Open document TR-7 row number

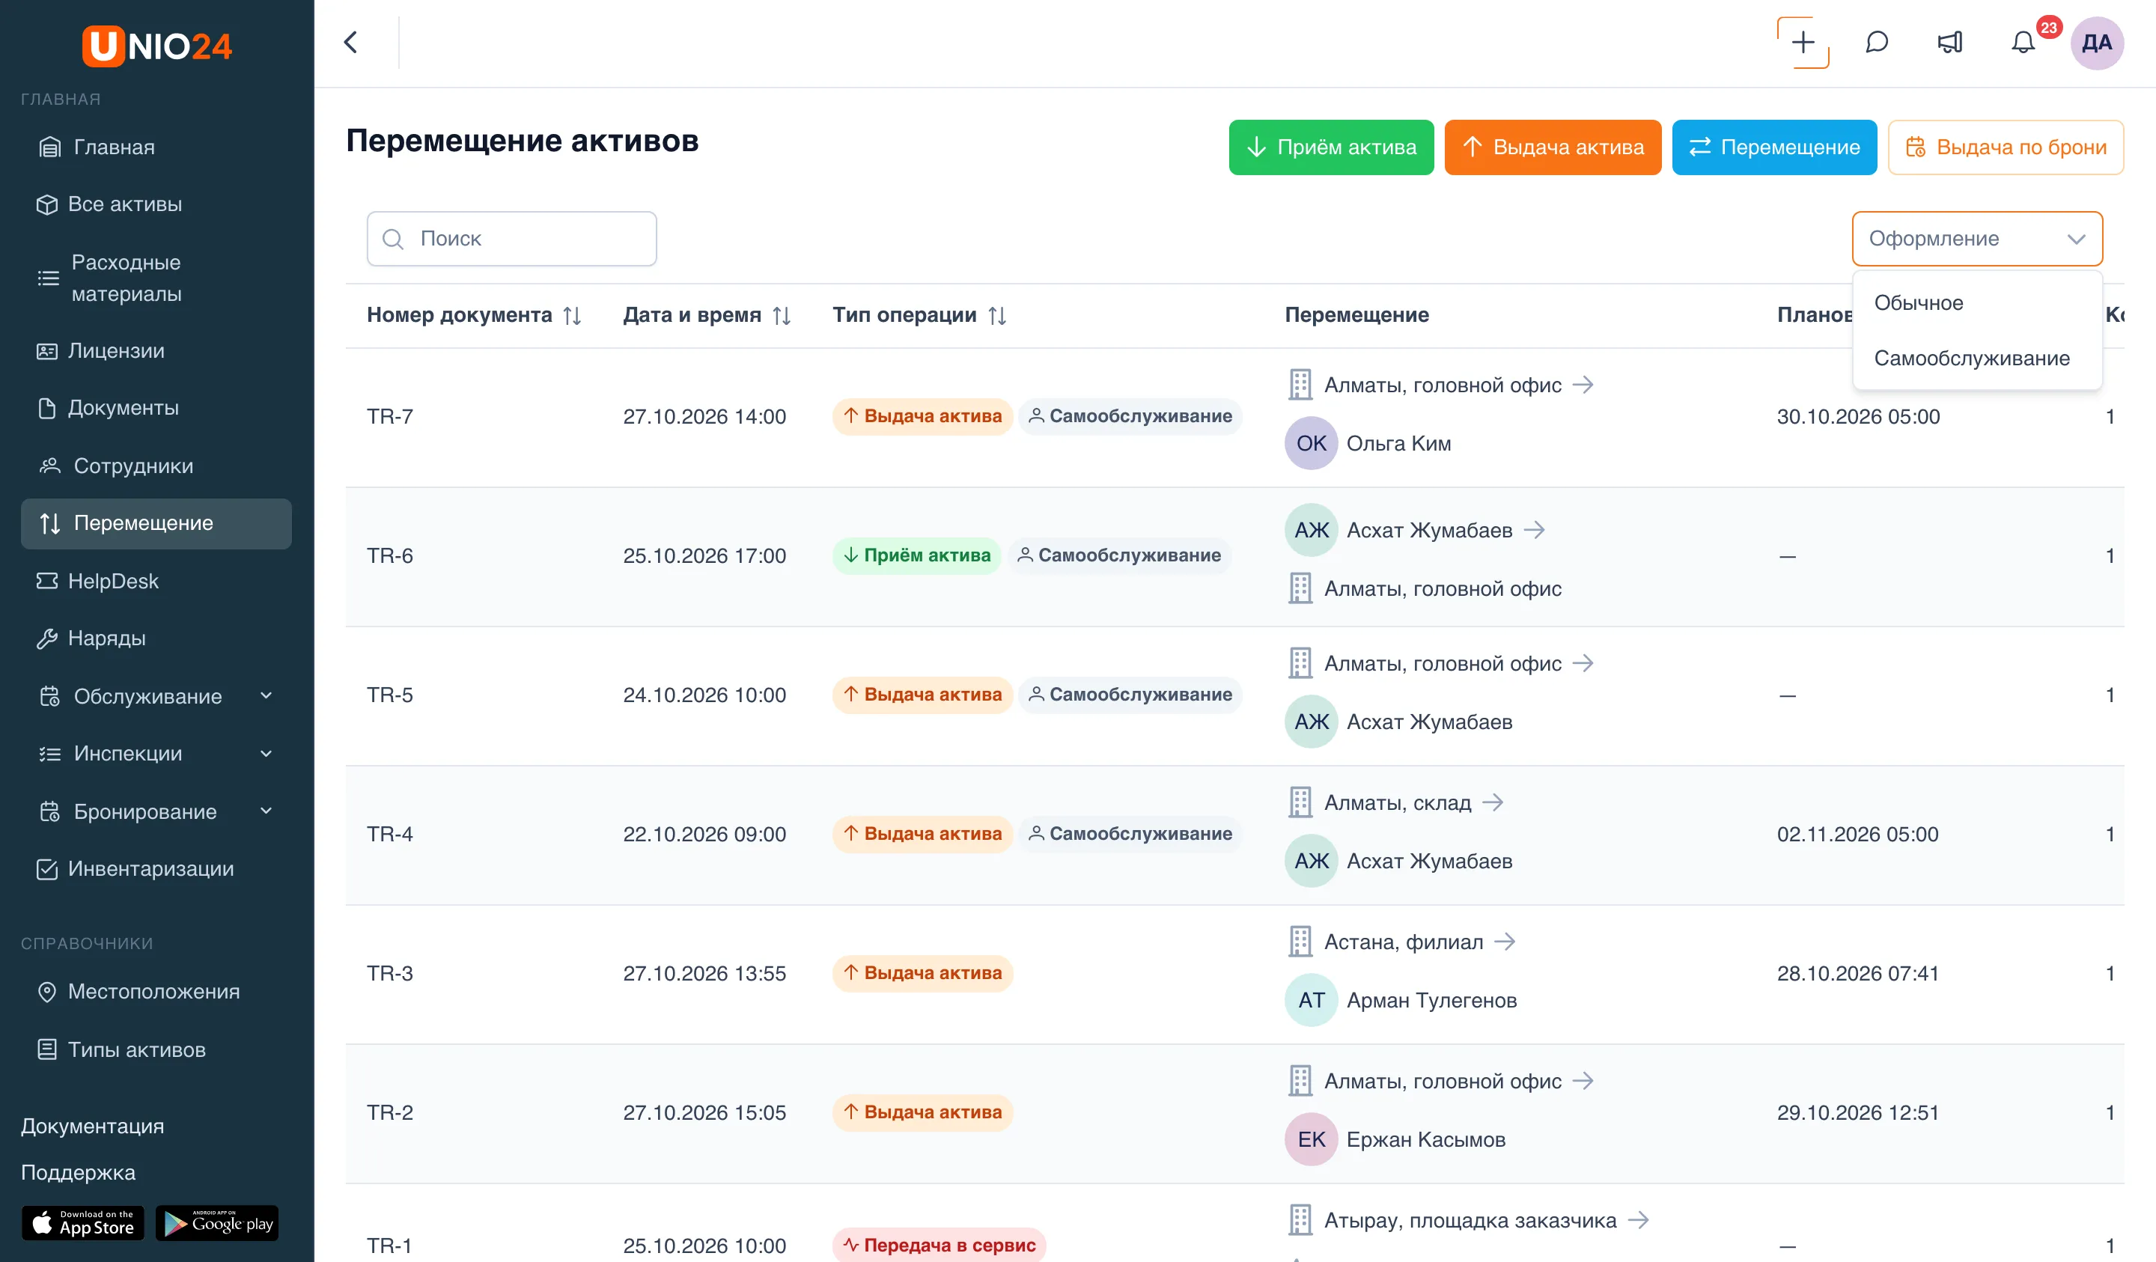click(390, 417)
